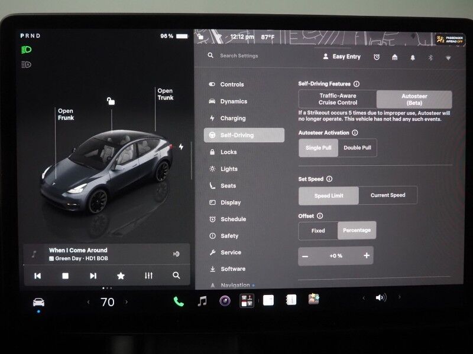This screenshot has height=354, width=473.
Task: Click the info icon beside Offset
Action: [x=320, y=216]
